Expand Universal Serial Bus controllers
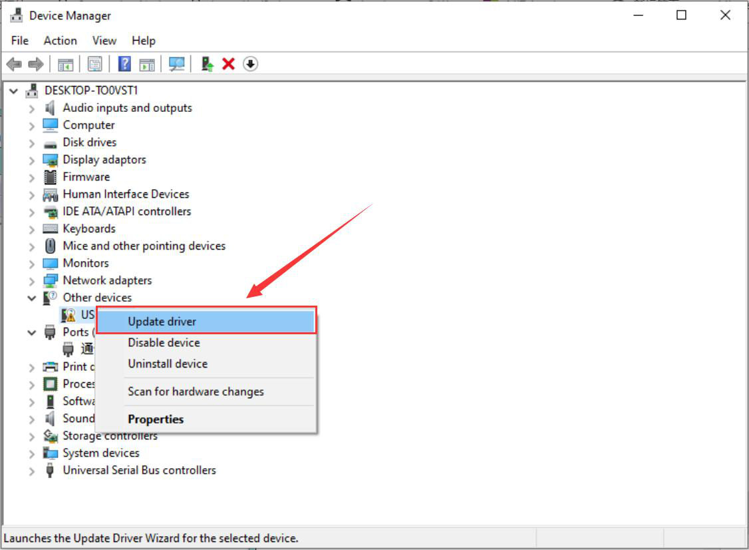Viewport: 749px width, 550px height. (x=31, y=471)
